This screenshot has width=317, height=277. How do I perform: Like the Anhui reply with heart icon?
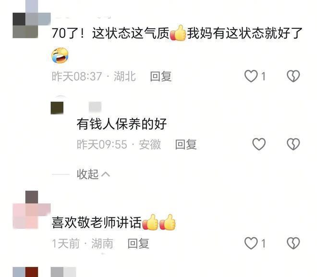click(x=259, y=144)
